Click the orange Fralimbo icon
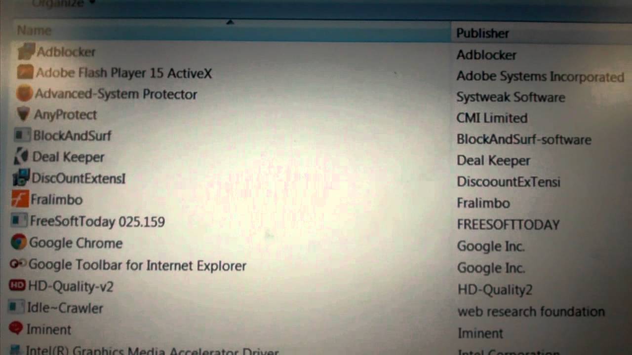Viewport: 632px width, 355px height. click(20, 199)
